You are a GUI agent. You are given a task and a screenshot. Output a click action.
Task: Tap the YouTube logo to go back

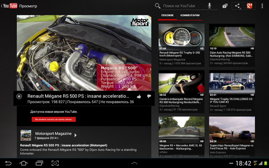click(x=10, y=6)
